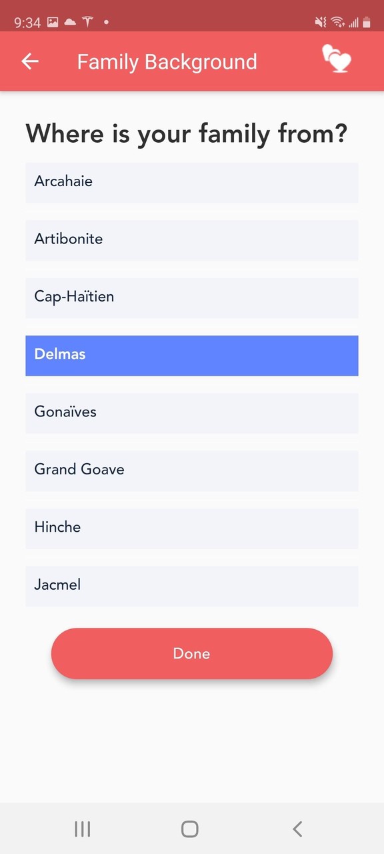This screenshot has width=384, height=854.
Task: Open the Recents button in navigation bar
Action: (x=82, y=829)
